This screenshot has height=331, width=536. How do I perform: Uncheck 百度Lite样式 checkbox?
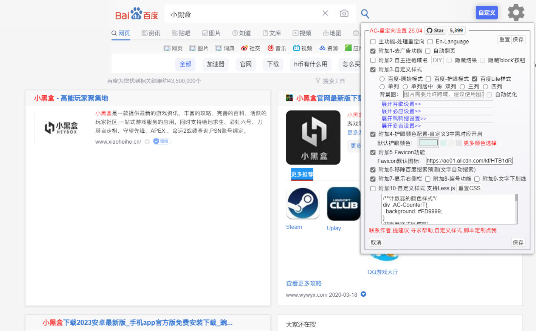tap(475, 79)
